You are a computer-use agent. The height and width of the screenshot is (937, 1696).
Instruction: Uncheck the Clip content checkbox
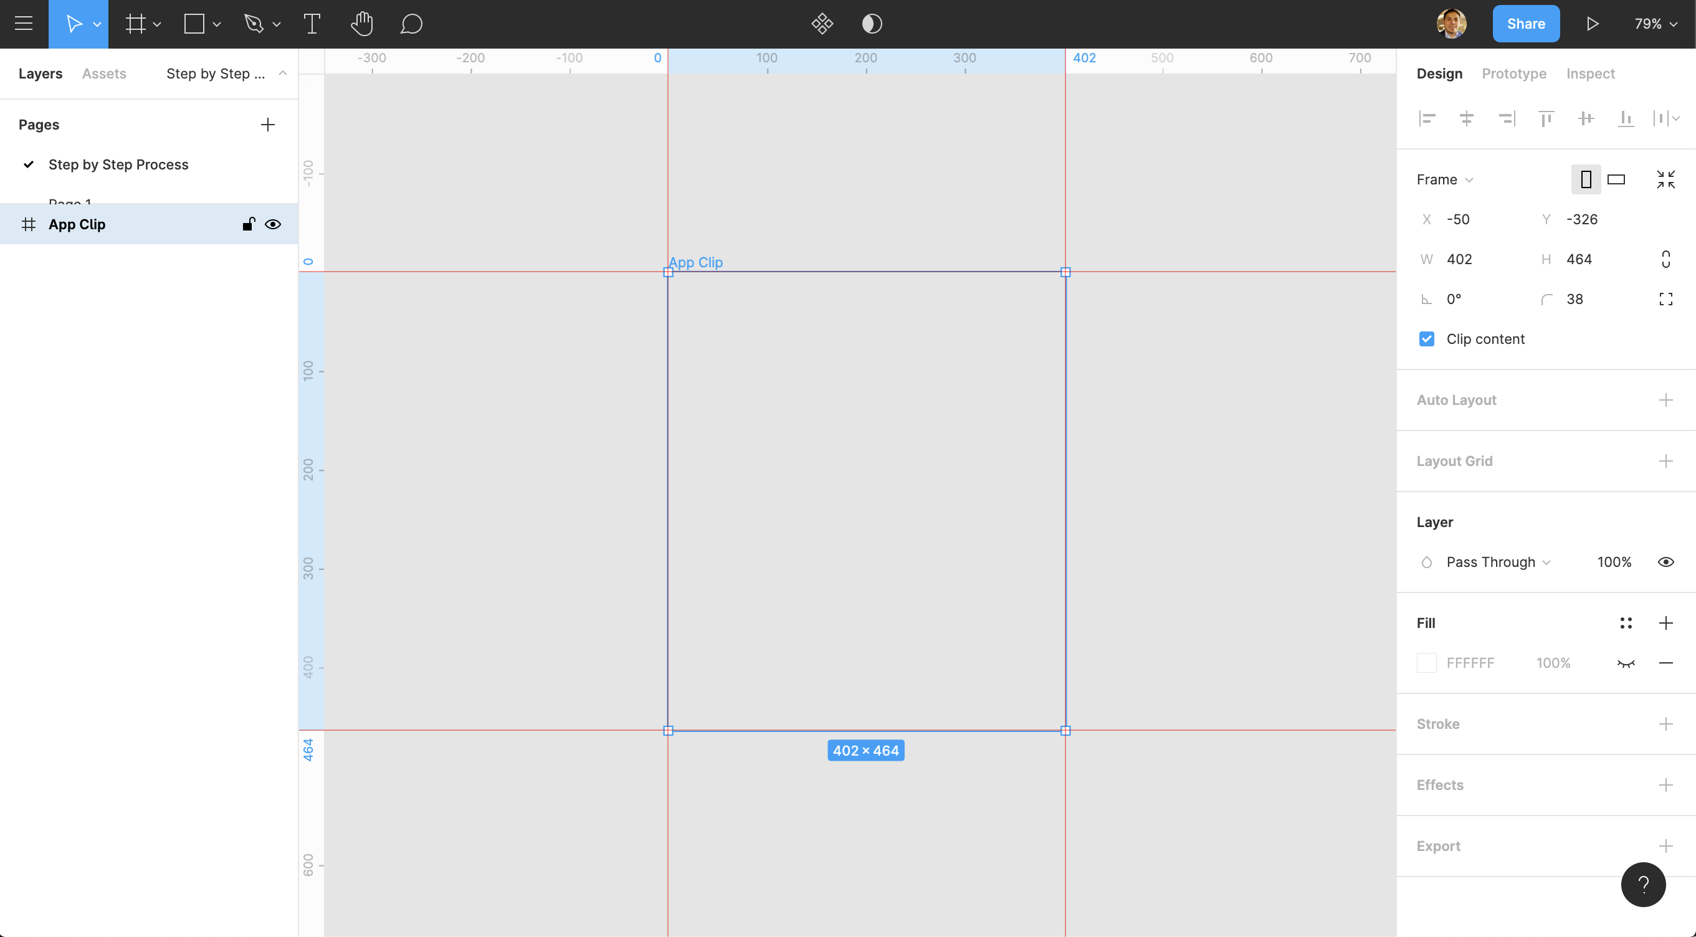click(x=1426, y=339)
